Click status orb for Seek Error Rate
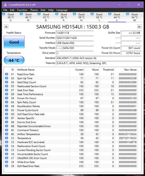The width and height of the screenshot is (145, 176). (x=7, y=90)
